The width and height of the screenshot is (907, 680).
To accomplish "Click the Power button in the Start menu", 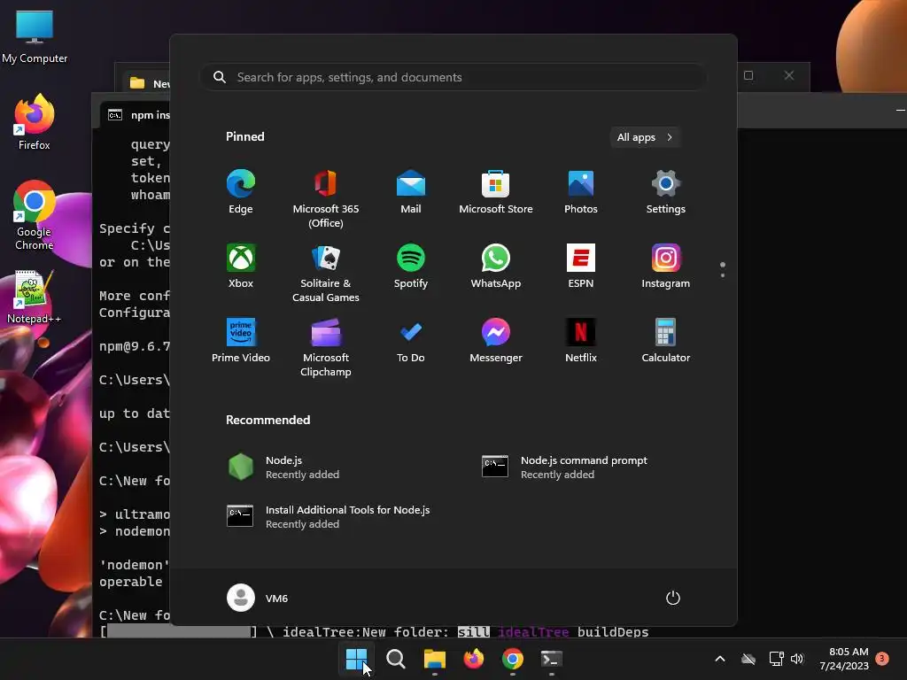I will pyautogui.click(x=673, y=598).
